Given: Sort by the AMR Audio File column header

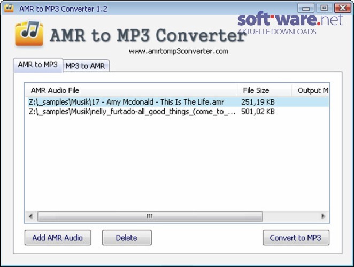Looking at the screenshot, I should point(131,90).
